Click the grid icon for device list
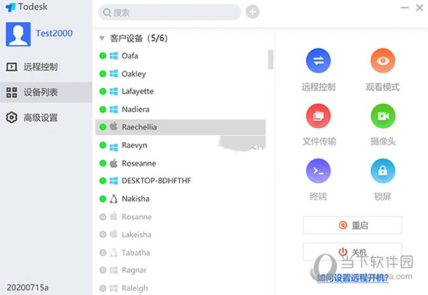This screenshot has width=428, height=295. 11,92
